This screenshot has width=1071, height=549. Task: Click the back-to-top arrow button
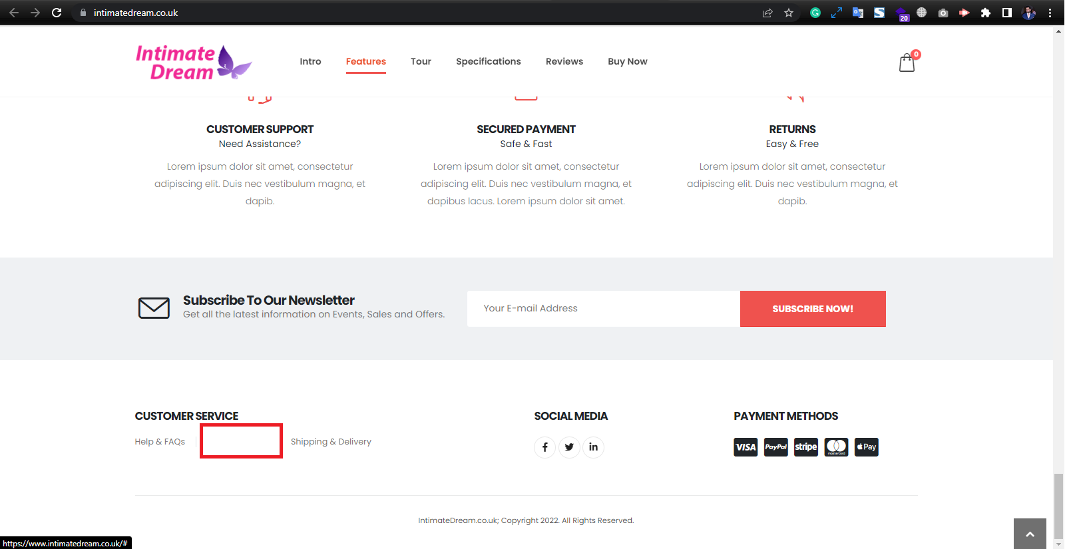tap(1030, 534)
